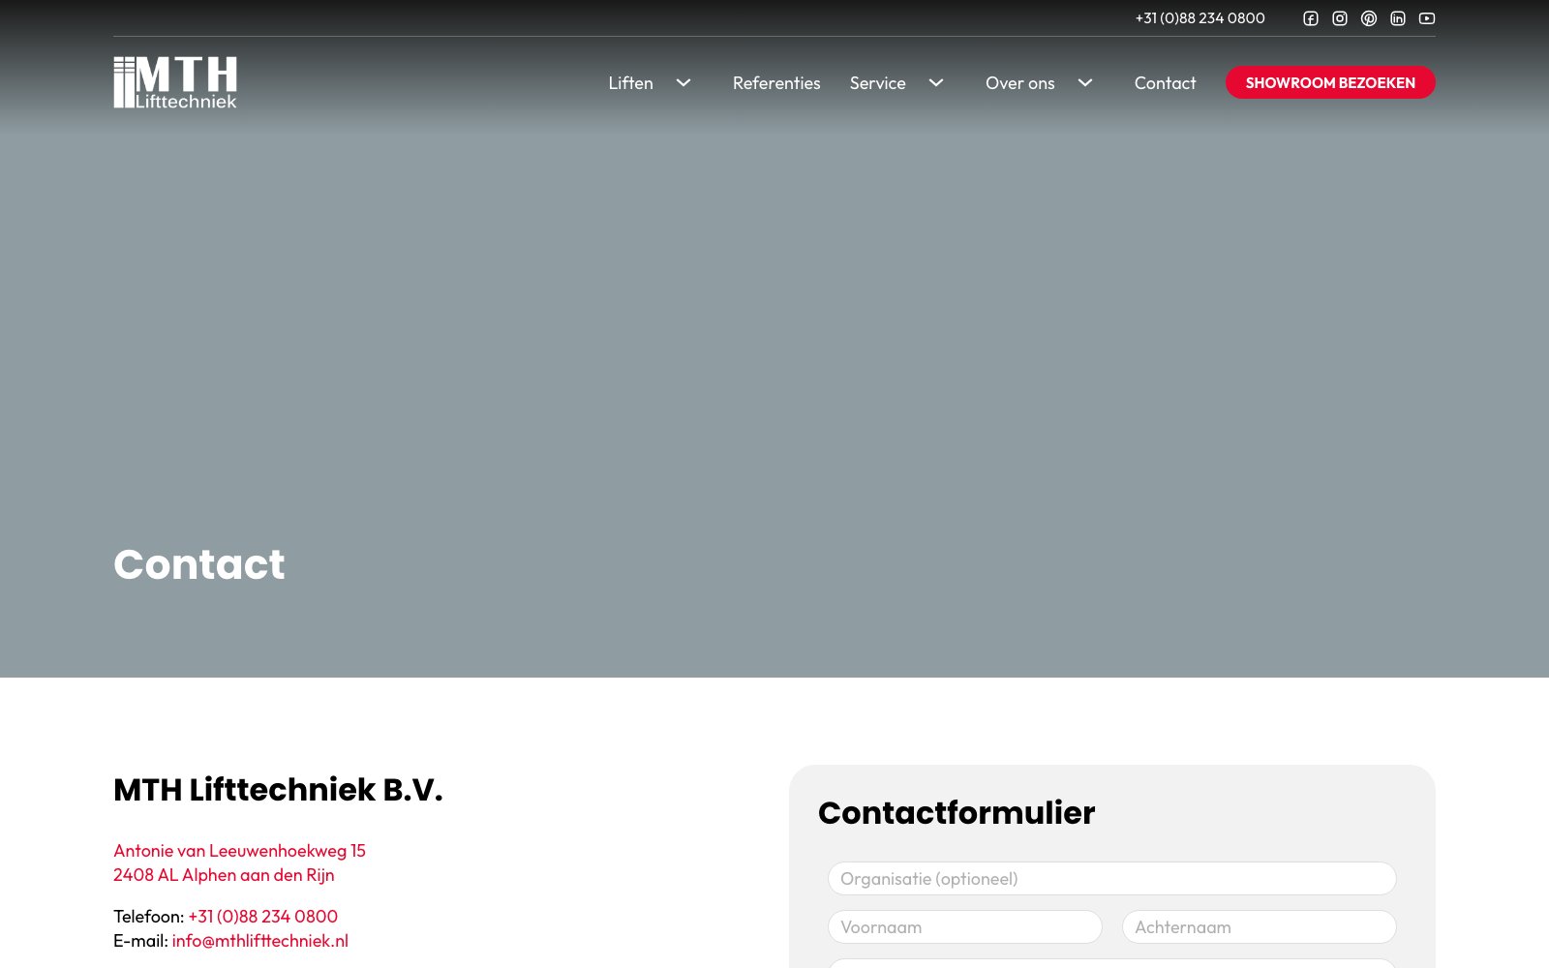Open the Facebook social icon
This screenshot has width=1549, height=968.
pyautogui.click(x=1311, y=18)
